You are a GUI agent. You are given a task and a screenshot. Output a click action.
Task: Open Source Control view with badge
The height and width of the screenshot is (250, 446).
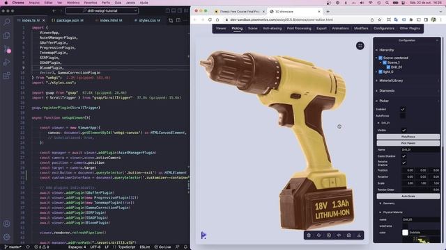point(7,49)
